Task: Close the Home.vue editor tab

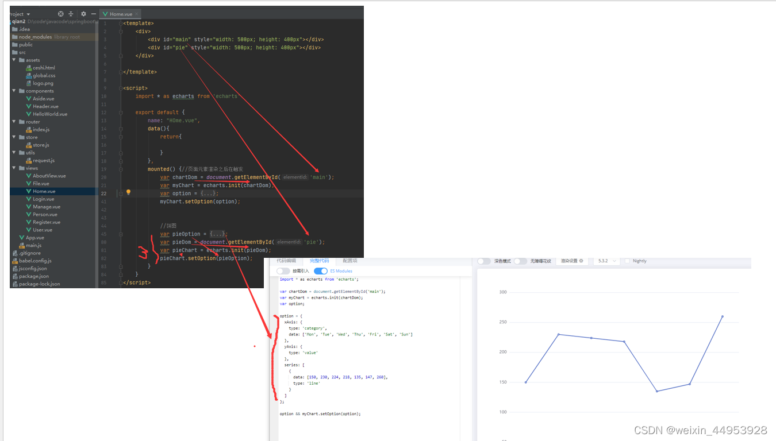Action: coord(136,14)
